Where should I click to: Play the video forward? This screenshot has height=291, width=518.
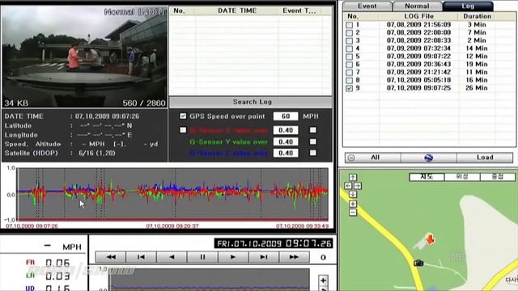(x=233, y=257)
